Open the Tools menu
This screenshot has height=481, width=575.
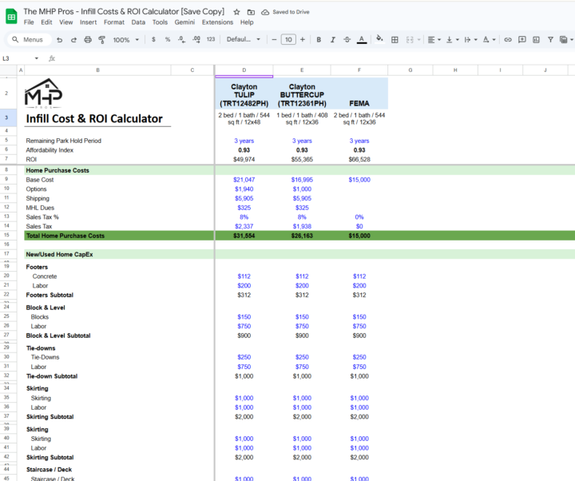160,22
